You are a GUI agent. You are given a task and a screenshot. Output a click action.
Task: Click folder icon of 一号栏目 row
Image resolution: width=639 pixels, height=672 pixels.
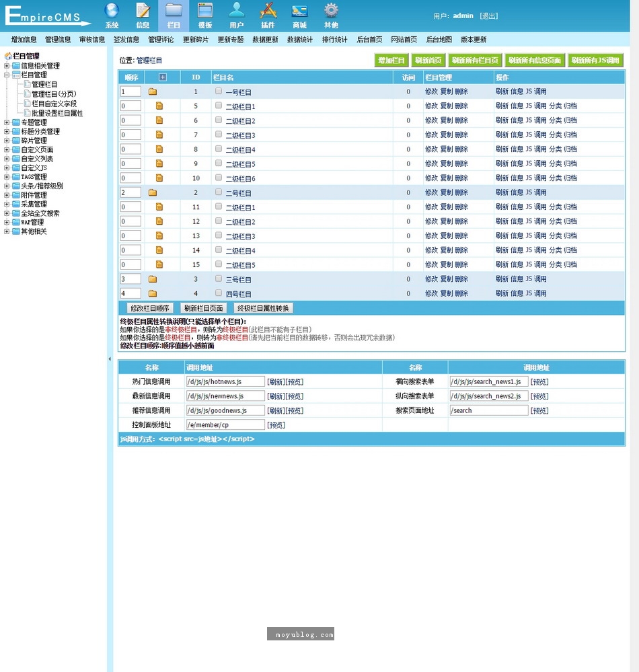153,91
